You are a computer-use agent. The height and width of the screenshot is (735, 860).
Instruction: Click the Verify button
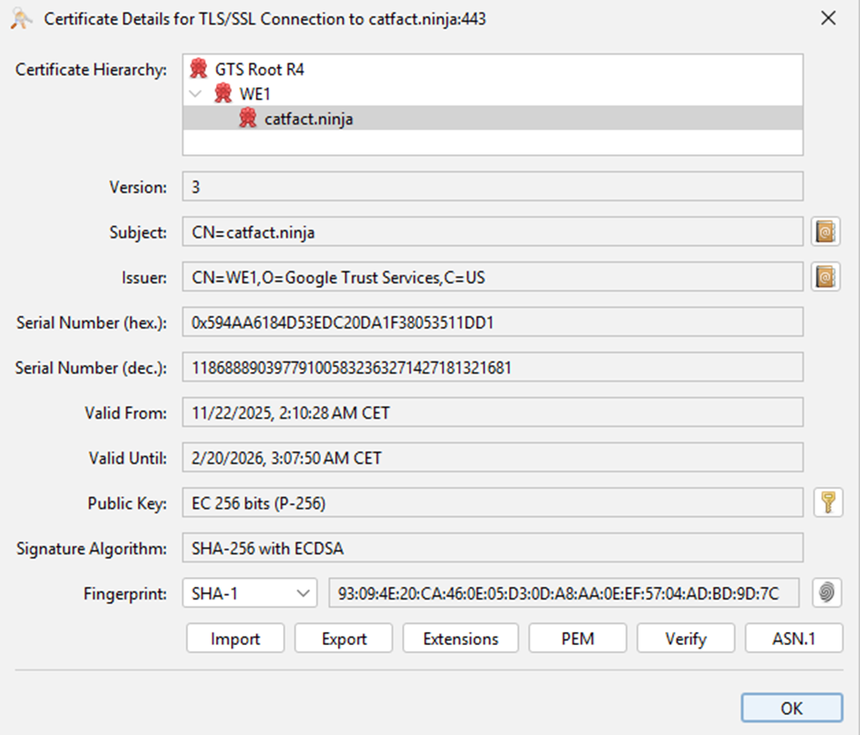pos(685,638)
